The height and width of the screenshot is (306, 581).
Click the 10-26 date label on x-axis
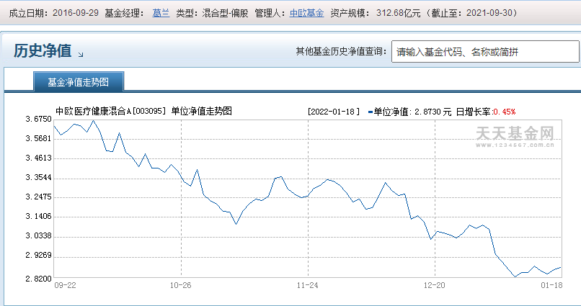pos(181,286)
